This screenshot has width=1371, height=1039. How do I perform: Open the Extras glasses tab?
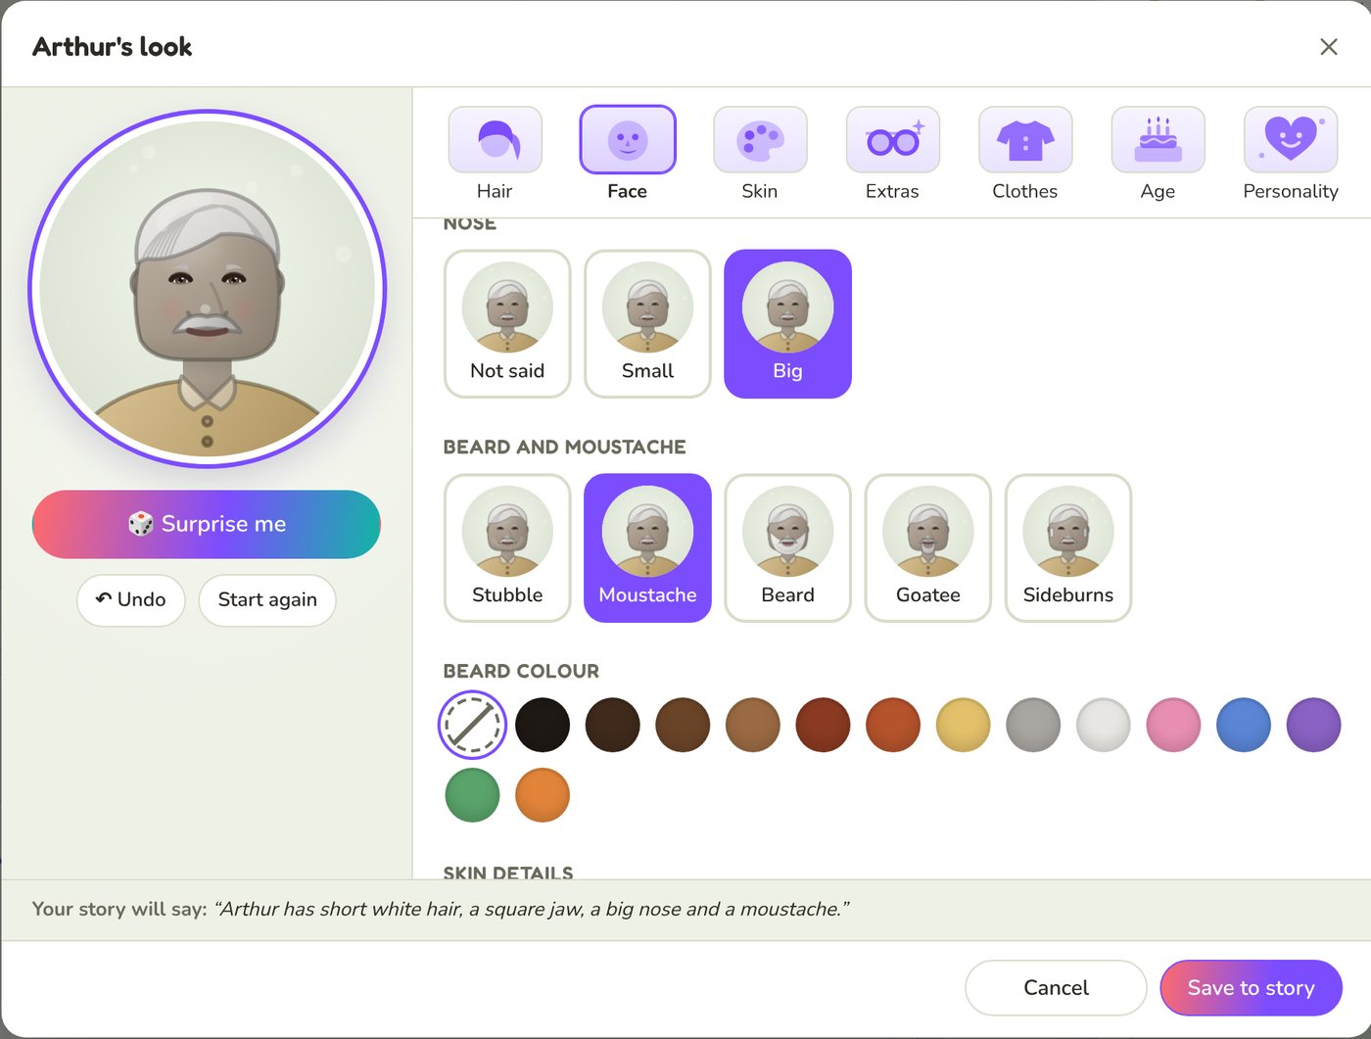coord(892,155)
